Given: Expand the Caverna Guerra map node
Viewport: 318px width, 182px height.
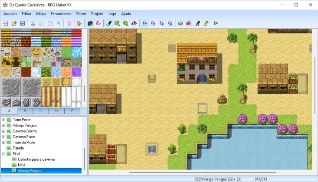Looking at the screenshot, I should pos(3,131).
